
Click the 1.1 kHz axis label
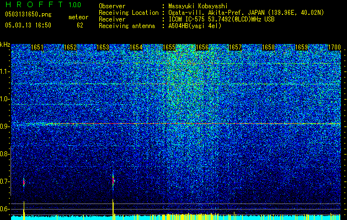point(4,71)
